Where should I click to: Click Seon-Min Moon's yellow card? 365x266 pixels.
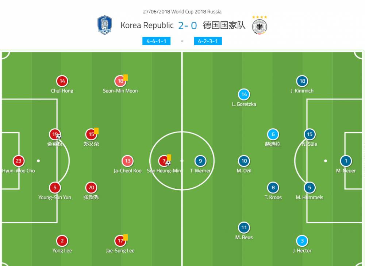click(x=126, y=77)
